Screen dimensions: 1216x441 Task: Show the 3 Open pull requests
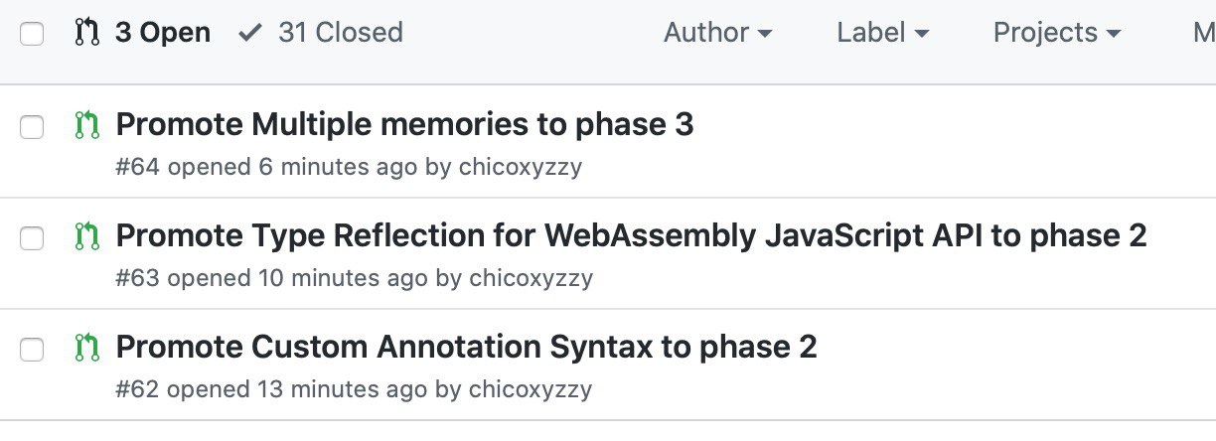[143, 33]
